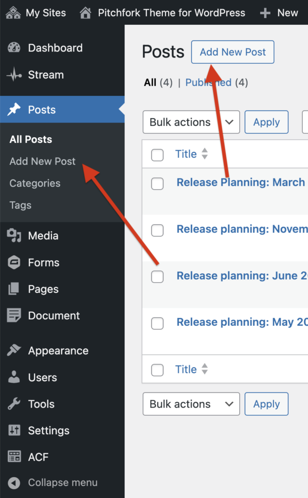Click the Pages icon in sidebar

[x=14, y=289]
